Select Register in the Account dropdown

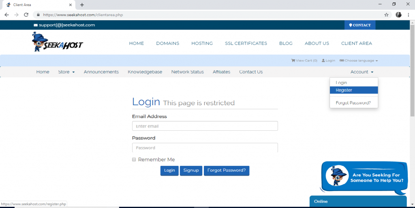354,90
